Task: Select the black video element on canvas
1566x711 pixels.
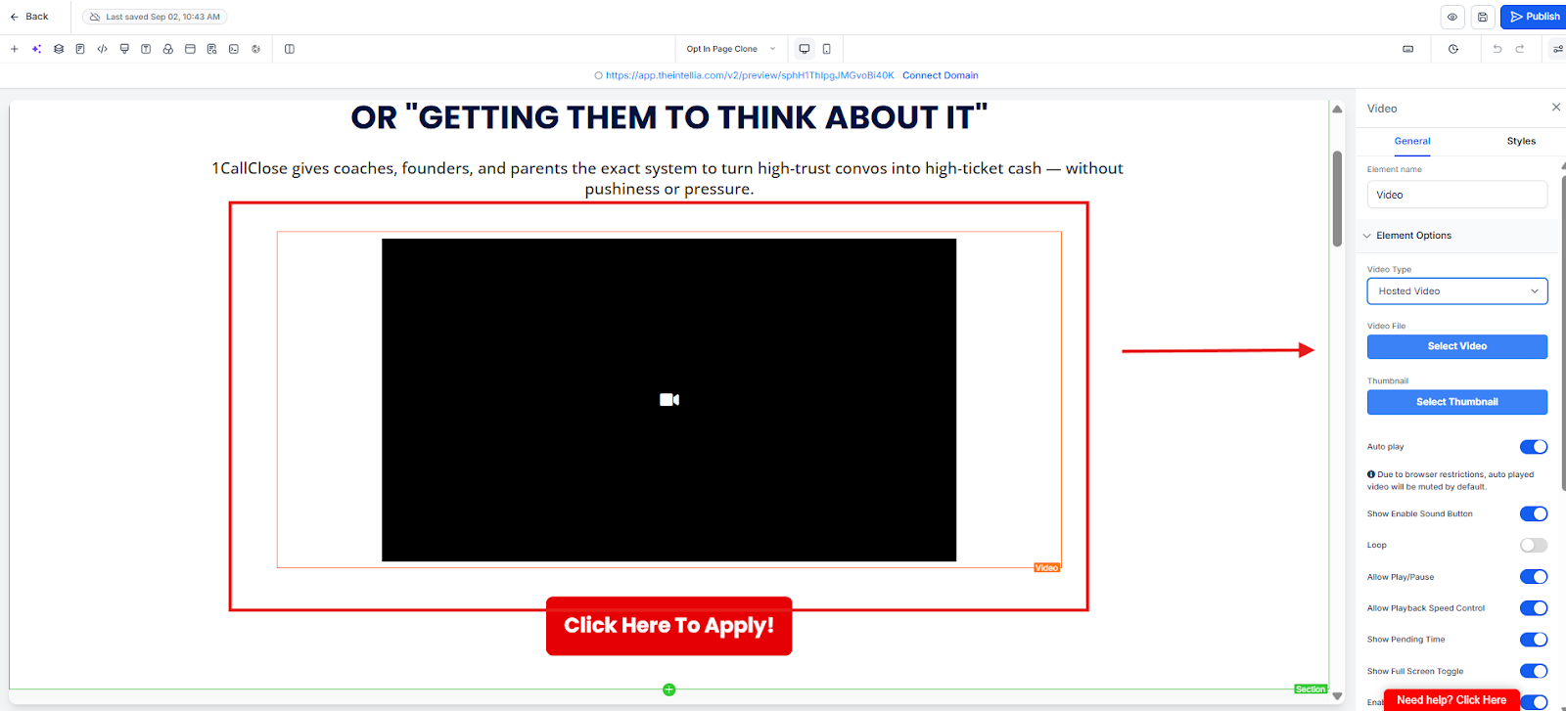Action: pyautogui.click(x=669, y=400)
